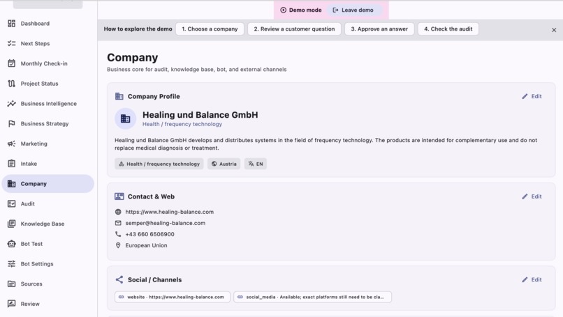Click the Intake clipboard icon
Image resolution: width=563 pixels, height=317 pixels.
click(x=11, y=164)
